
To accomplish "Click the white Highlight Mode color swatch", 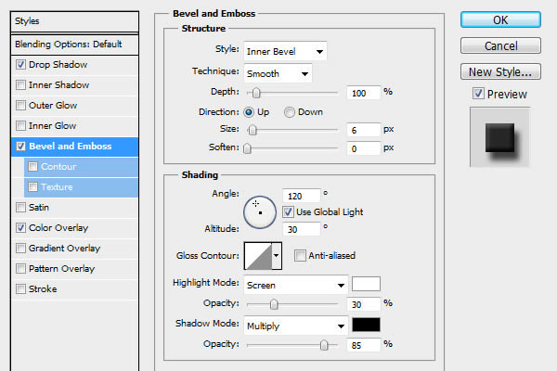I will click(x=367, y=284).
